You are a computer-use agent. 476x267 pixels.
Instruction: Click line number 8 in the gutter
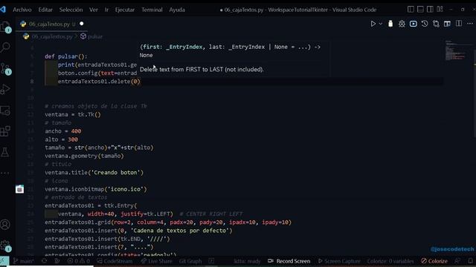(x=32, y=82)
